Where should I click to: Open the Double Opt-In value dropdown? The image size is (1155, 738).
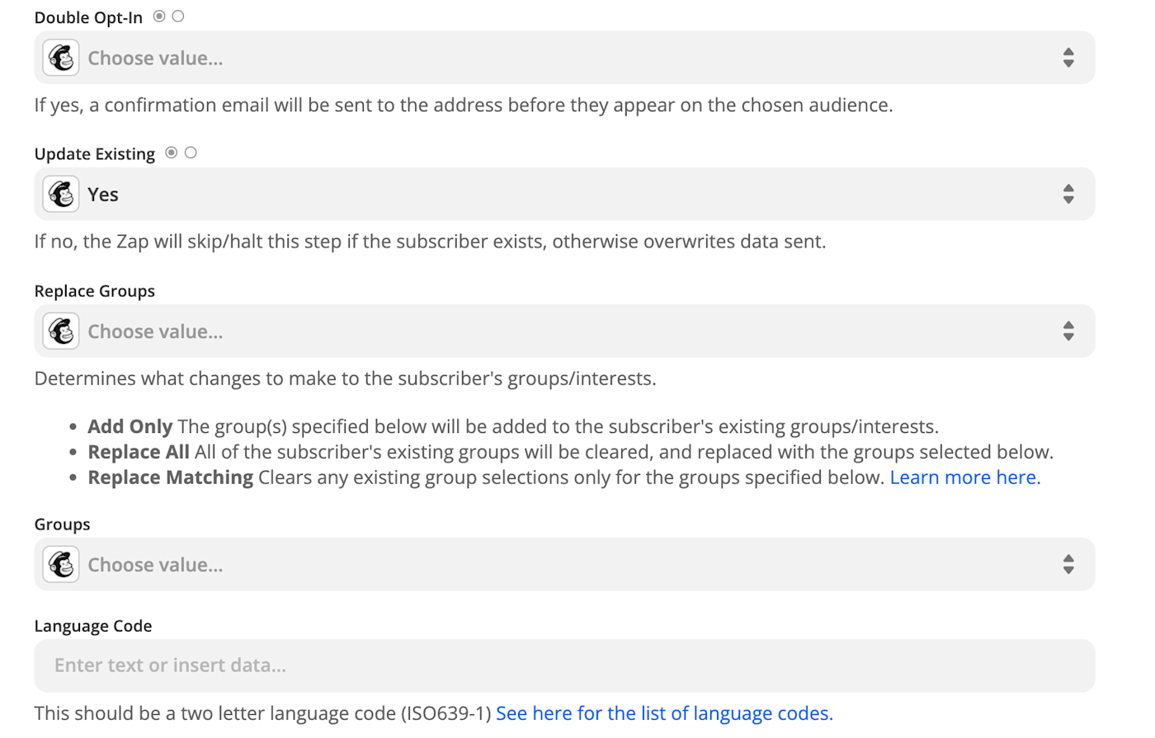[561, 58]
